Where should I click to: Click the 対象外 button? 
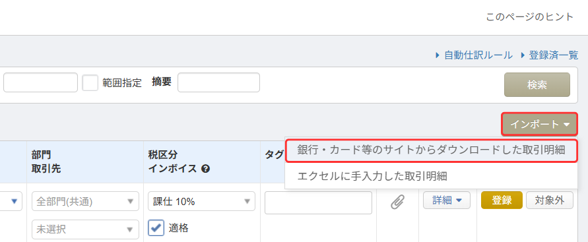(550, 200)
